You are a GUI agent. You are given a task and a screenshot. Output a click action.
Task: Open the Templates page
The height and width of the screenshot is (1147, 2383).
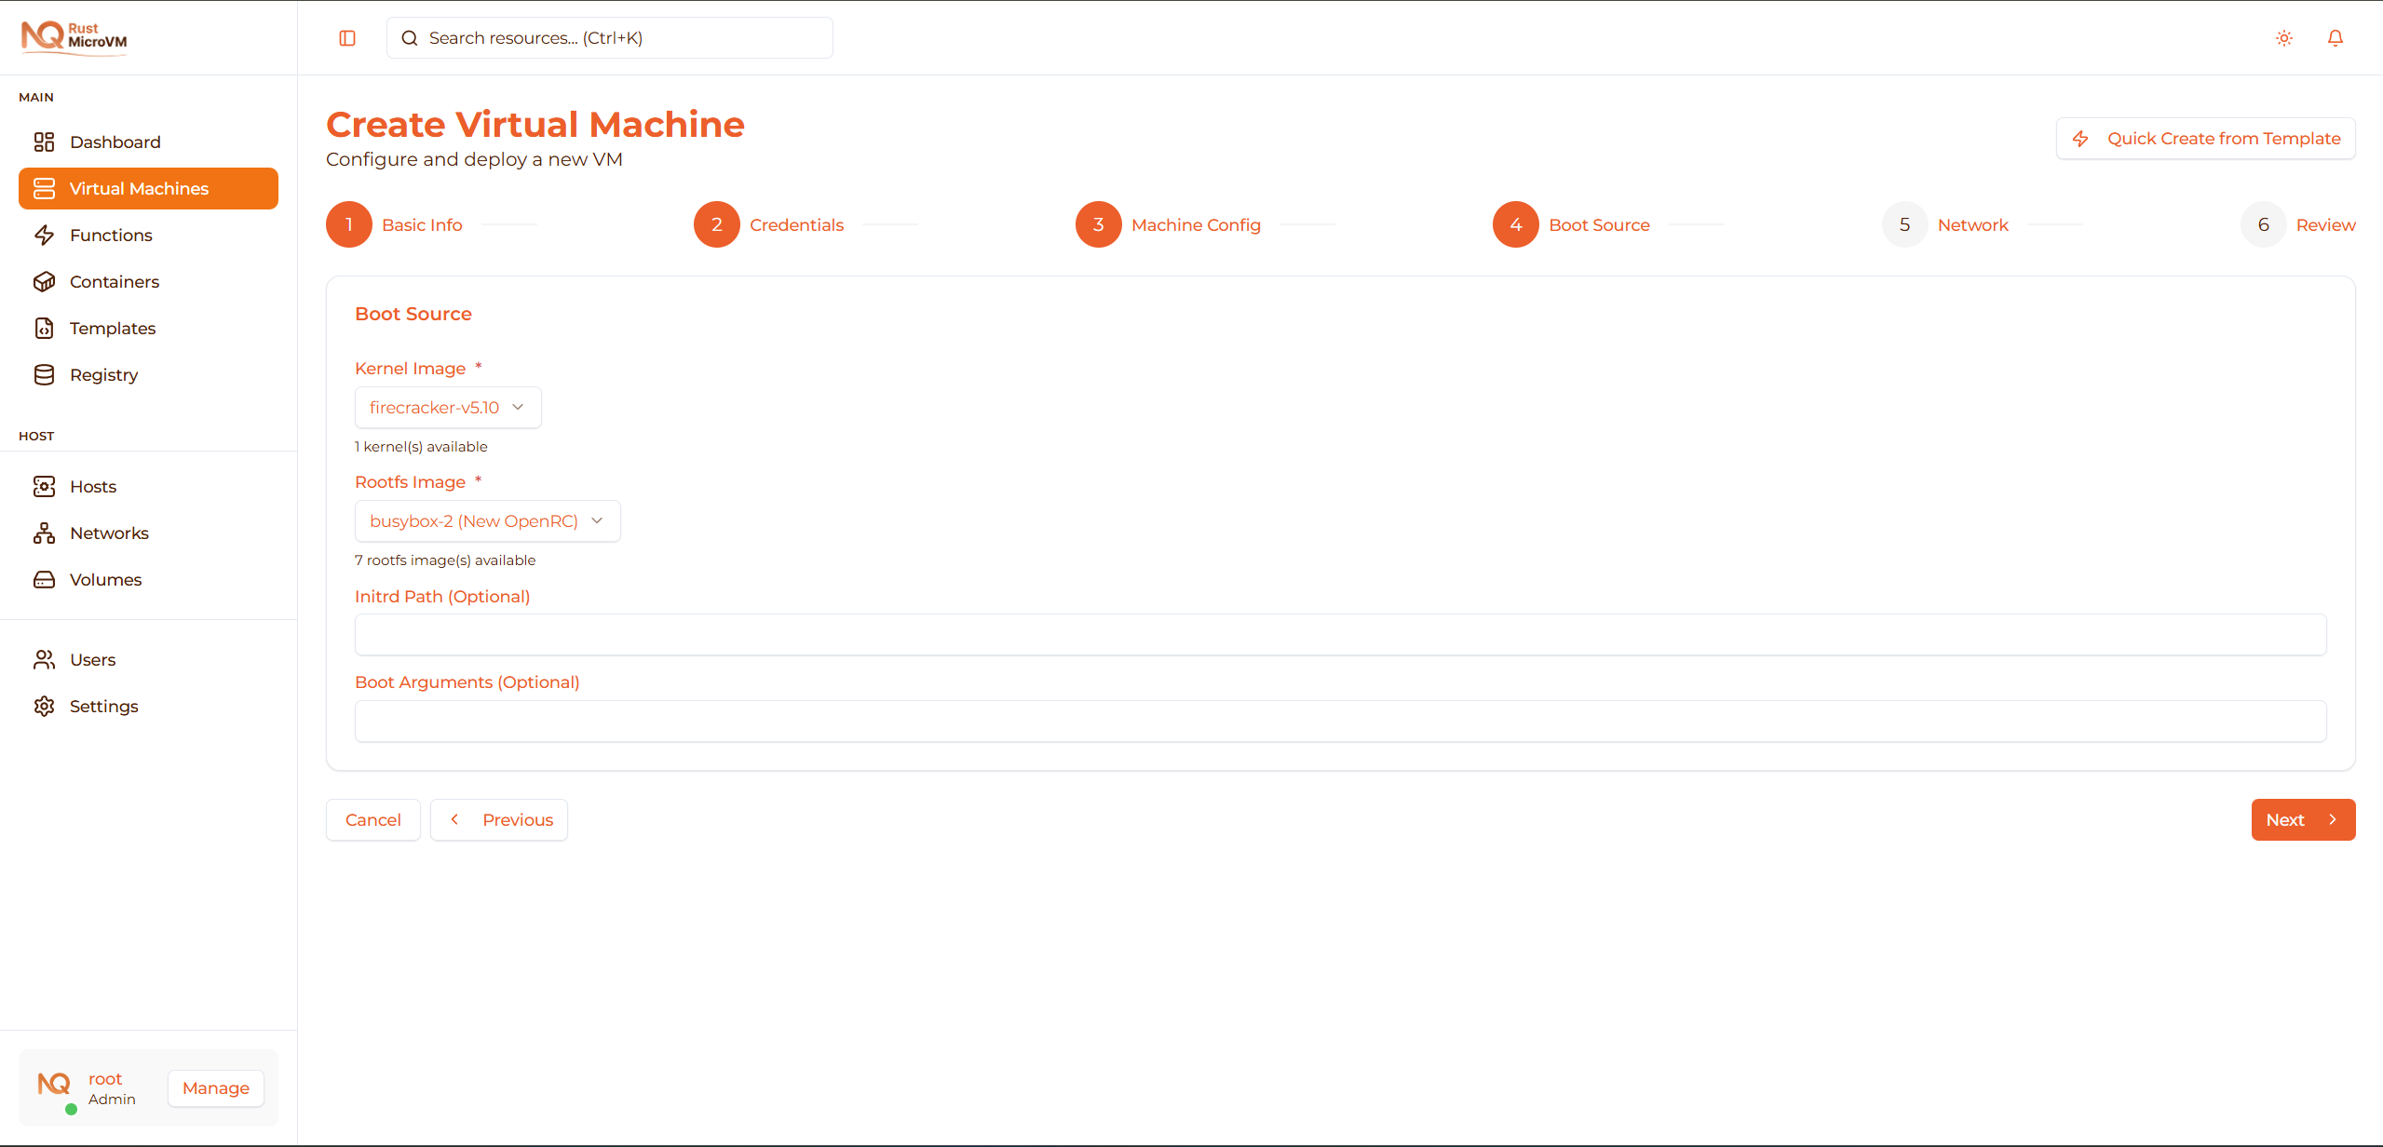pos(112,328)
